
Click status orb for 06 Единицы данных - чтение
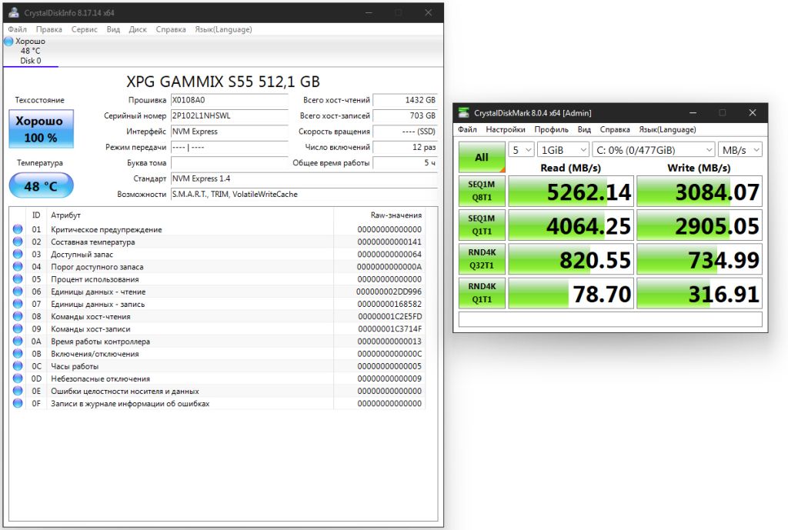click(x=18, y=292)
